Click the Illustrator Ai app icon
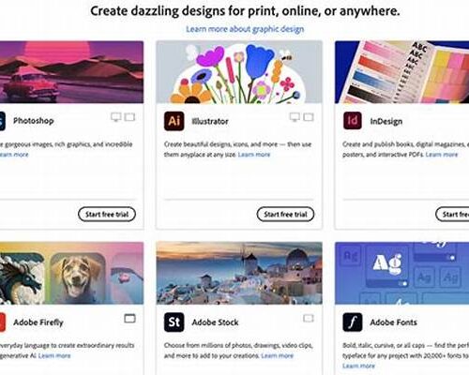This screenshot has width=469, height=375. tap(174, 121)
